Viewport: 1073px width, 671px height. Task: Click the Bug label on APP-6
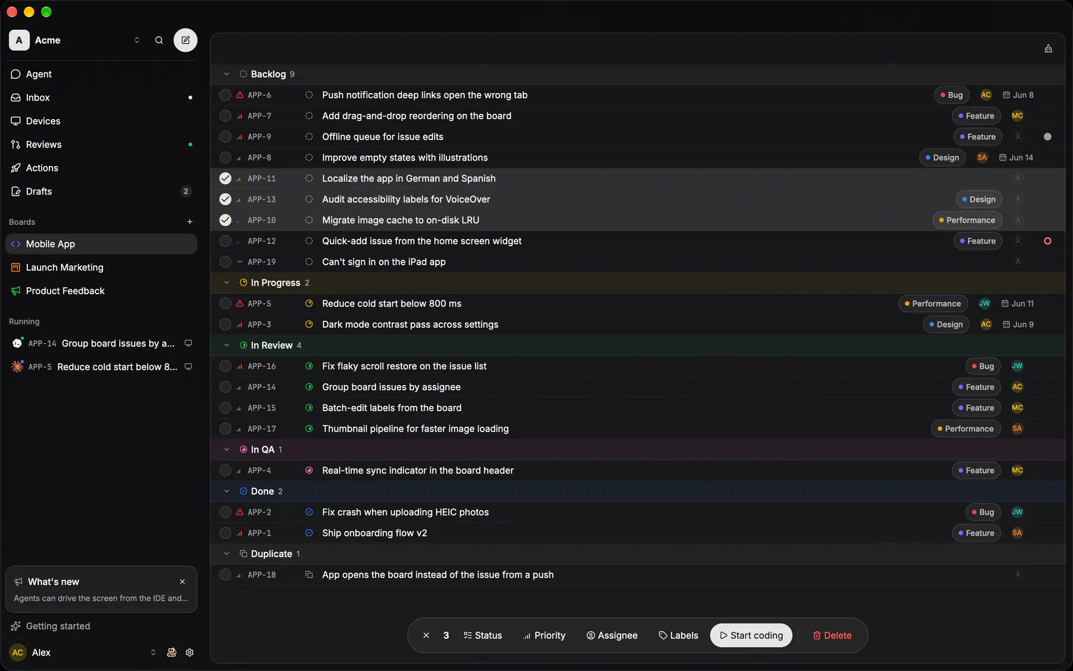point(951,95)
